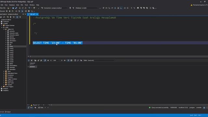Go to next results page
The height and width of the screenshot is (117, 208).
point(62,60)
